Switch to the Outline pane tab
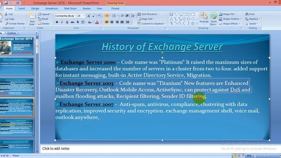281x158 pixels. point(12,33)
